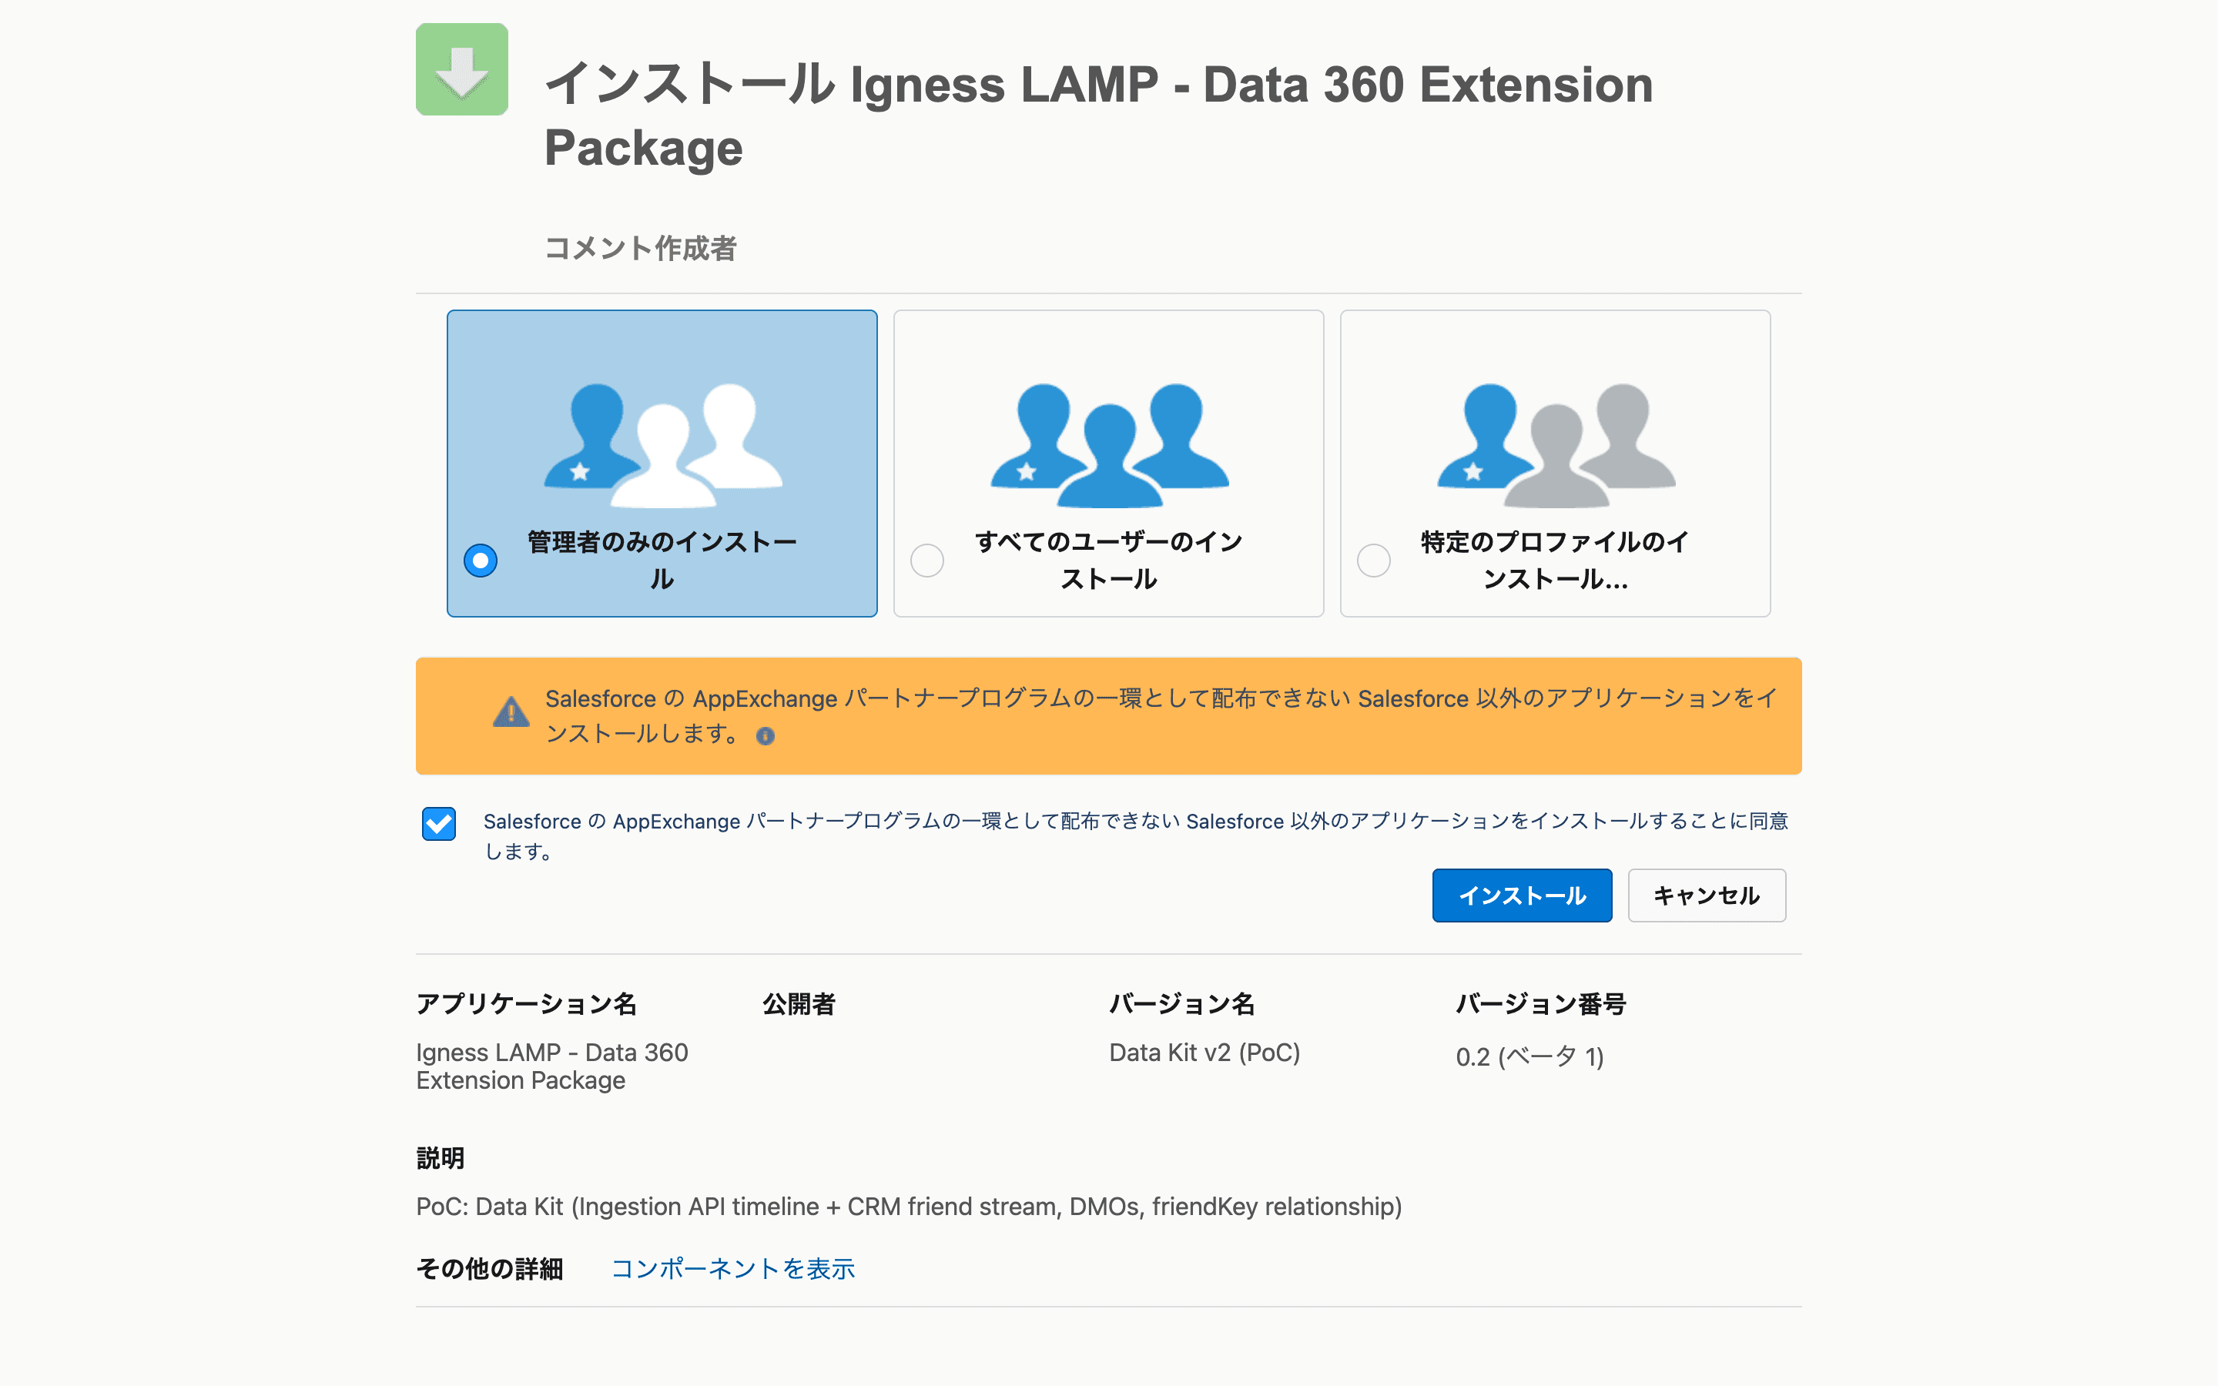Click the orange banner warning message text

(x=1161, y=716)
